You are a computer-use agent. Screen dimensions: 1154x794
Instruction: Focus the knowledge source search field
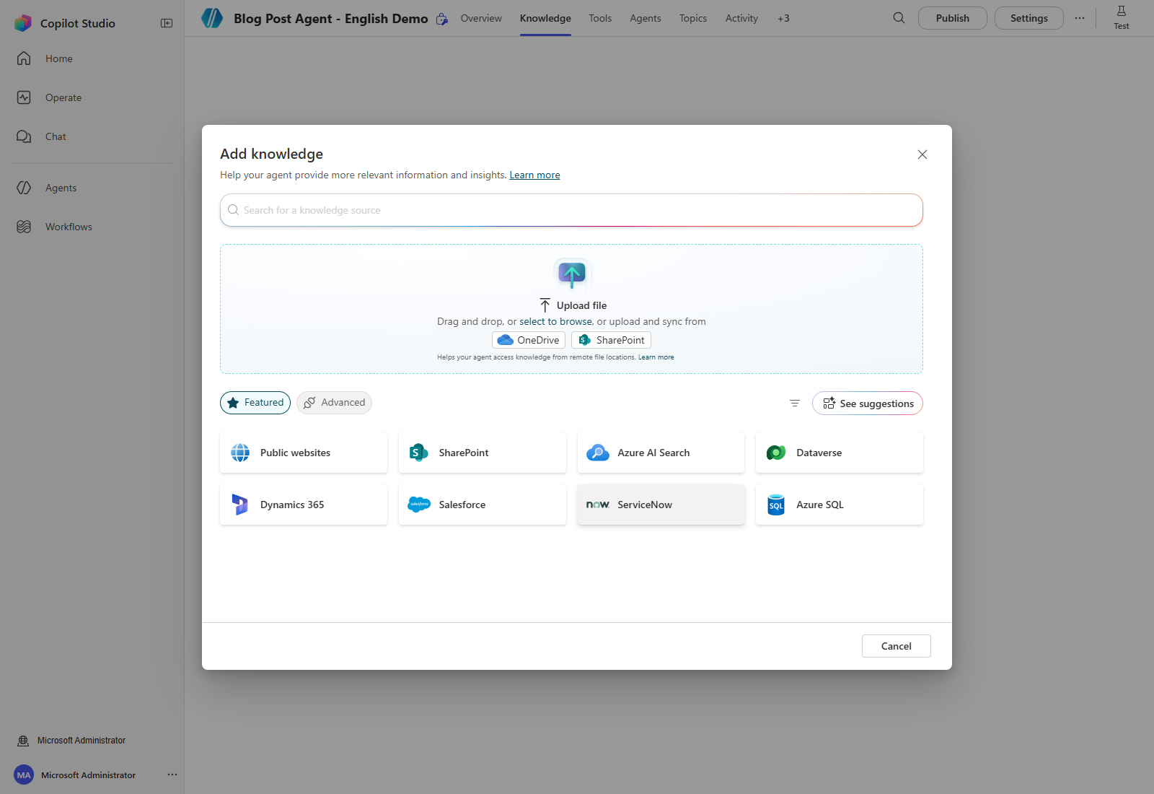click(x=571, y=210)
